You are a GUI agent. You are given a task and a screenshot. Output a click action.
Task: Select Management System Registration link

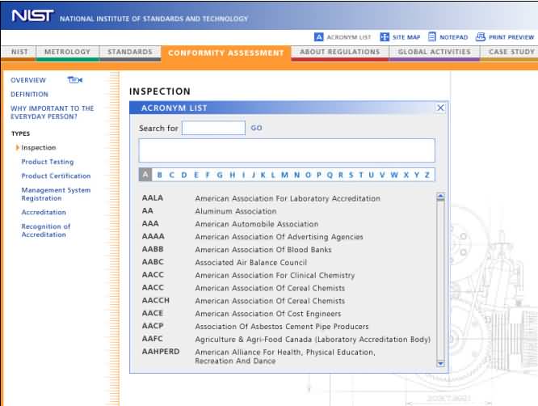(x=56, y=194)
